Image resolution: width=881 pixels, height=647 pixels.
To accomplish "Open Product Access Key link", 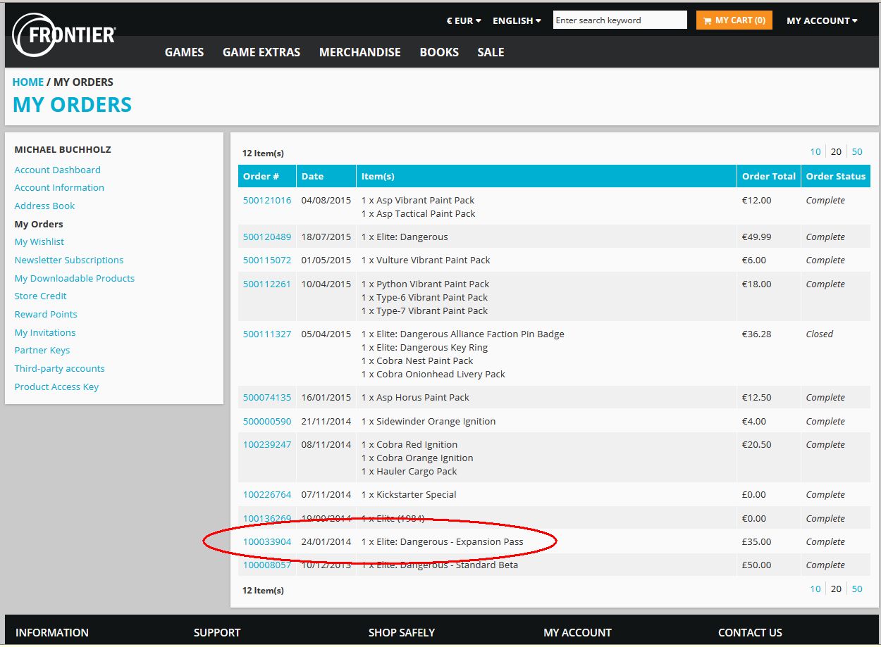I will pos(56,387).
